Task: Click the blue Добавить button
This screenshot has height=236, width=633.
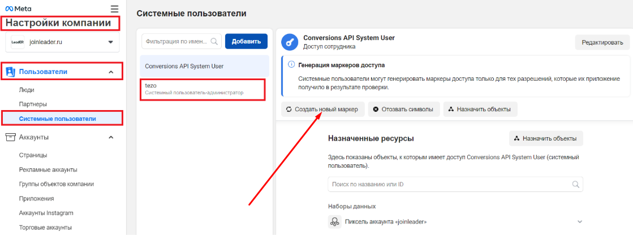Action: click(x=246, y=41)
